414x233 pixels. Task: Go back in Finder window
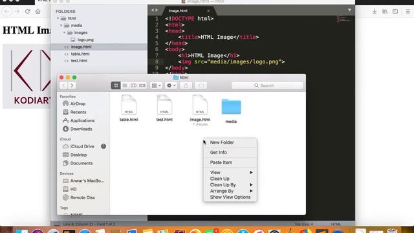click(x=63, y=85)
